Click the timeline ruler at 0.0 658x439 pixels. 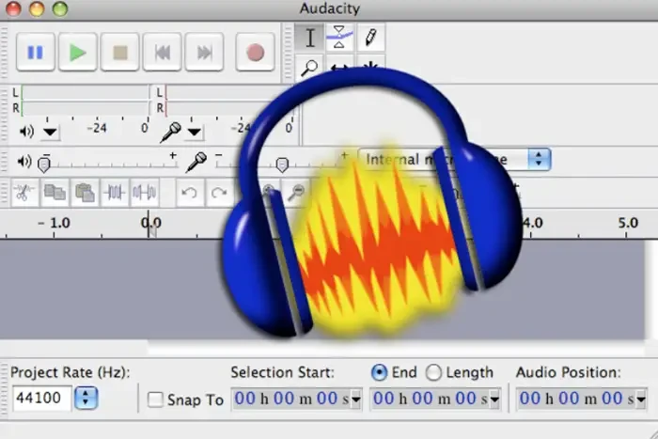151,224
